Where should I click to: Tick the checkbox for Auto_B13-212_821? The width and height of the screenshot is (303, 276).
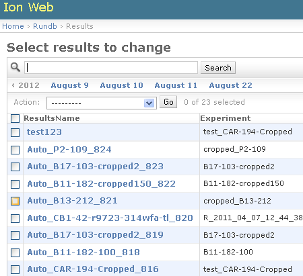(x=15, y=201)
